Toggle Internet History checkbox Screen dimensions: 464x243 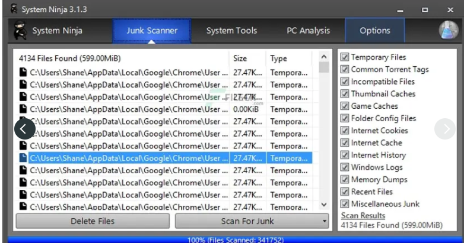click(x=345, y=155)
